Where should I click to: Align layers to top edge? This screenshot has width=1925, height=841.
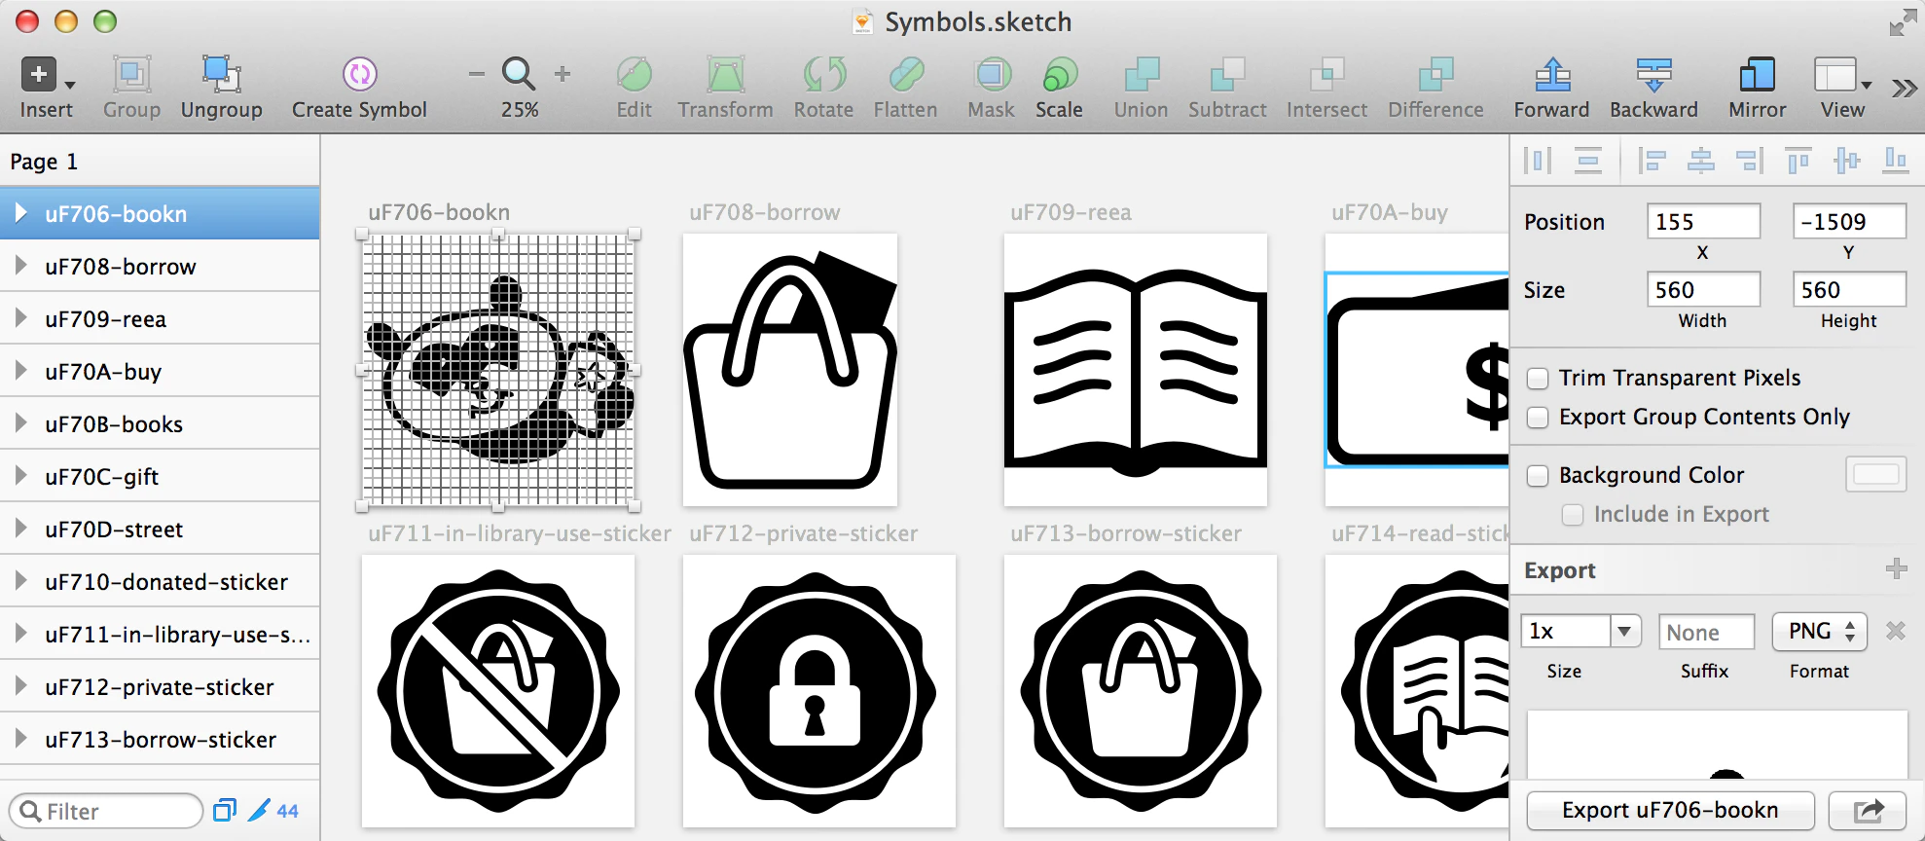[x=1798, y=160]
